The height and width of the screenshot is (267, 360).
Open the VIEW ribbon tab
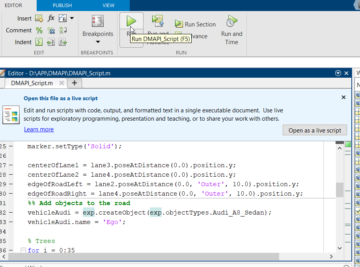[108, 6]
